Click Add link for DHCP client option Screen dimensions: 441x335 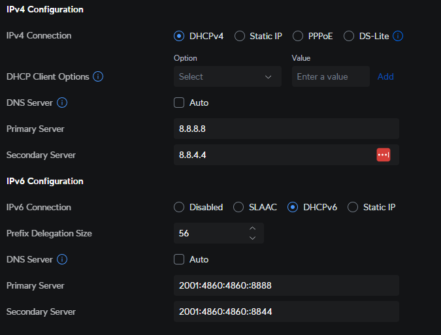click(385, 76)
